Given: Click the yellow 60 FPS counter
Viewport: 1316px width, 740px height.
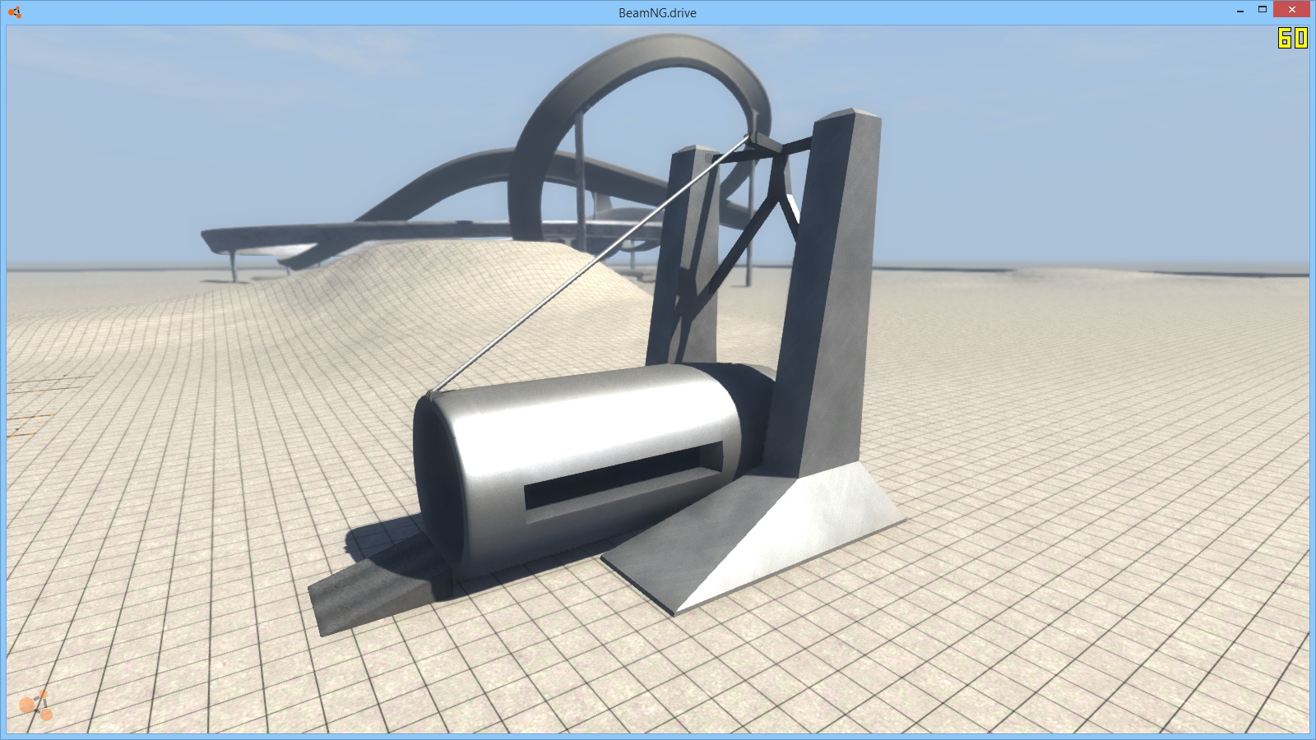Looking at the screenshot, I should [x=1292, y=38].
